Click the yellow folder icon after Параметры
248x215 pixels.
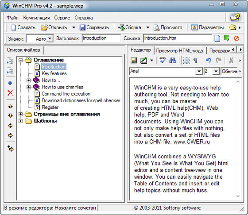[x=232, y=27]
